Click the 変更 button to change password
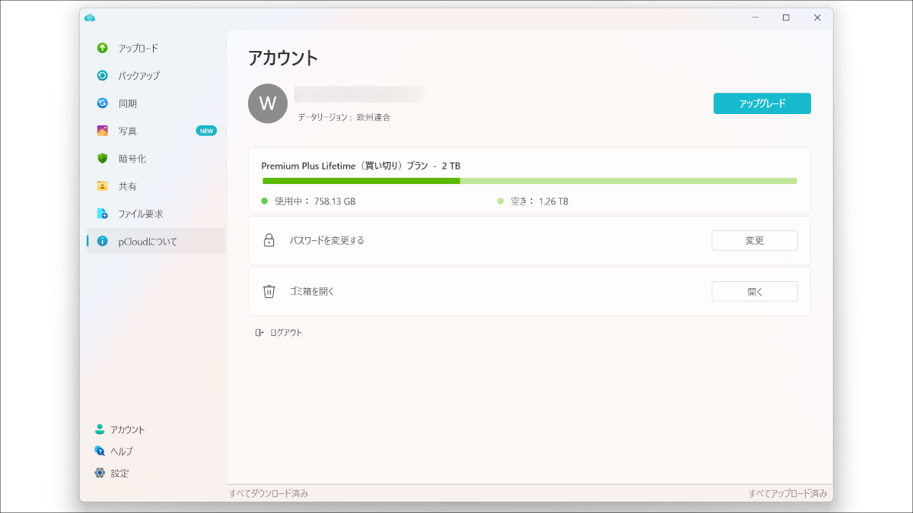 pos(754,240)
